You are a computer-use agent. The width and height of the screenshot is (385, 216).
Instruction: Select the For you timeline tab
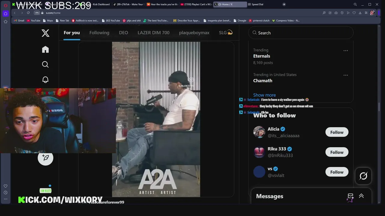72,33
